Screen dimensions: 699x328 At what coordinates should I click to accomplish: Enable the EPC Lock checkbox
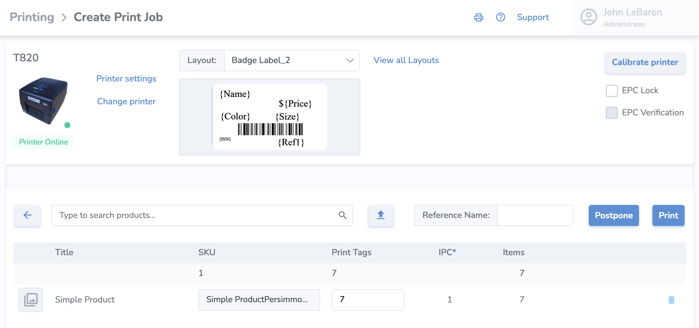(x=612, y=91)
